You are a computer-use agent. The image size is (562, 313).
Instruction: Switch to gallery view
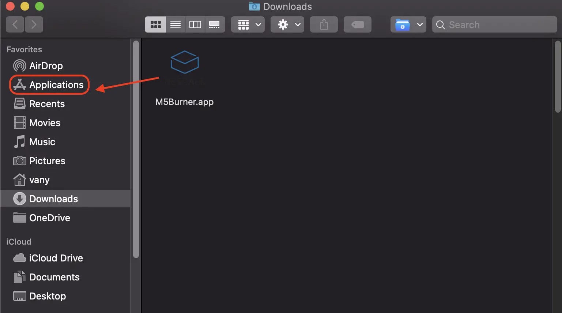pos(215,24)
